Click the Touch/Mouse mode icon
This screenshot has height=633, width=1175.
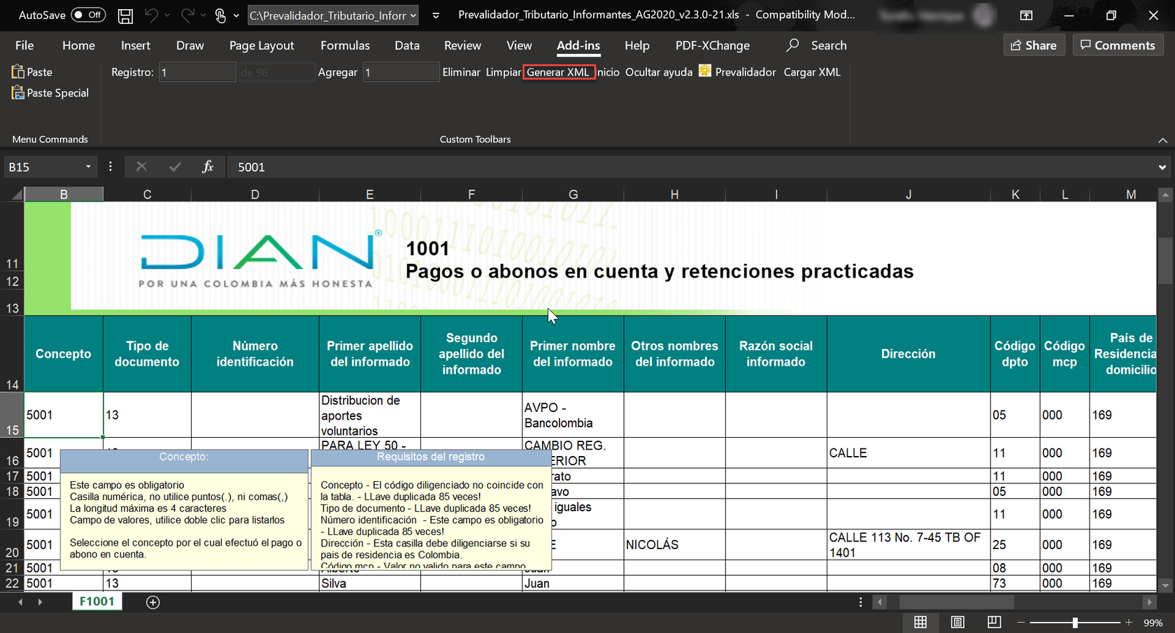[220, 15]
